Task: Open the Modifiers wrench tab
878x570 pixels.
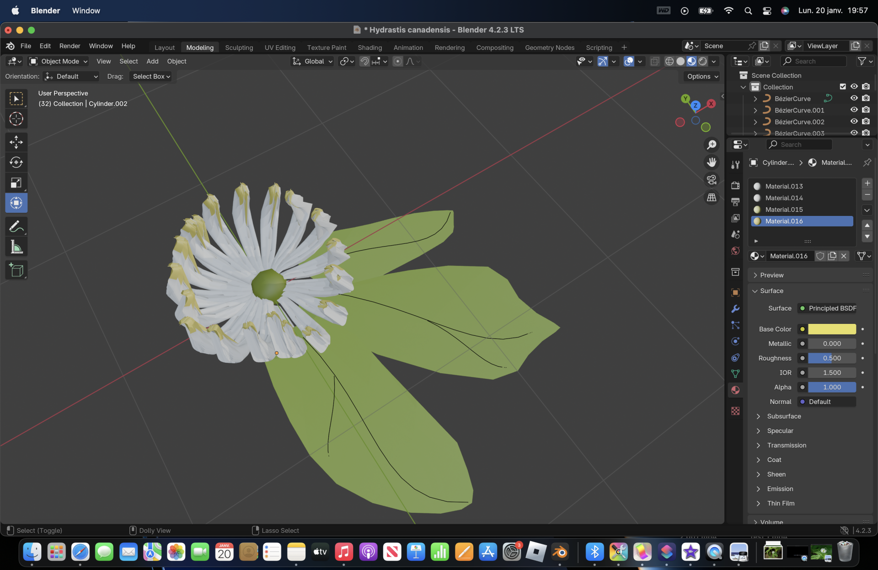Action: click(735, 309)
